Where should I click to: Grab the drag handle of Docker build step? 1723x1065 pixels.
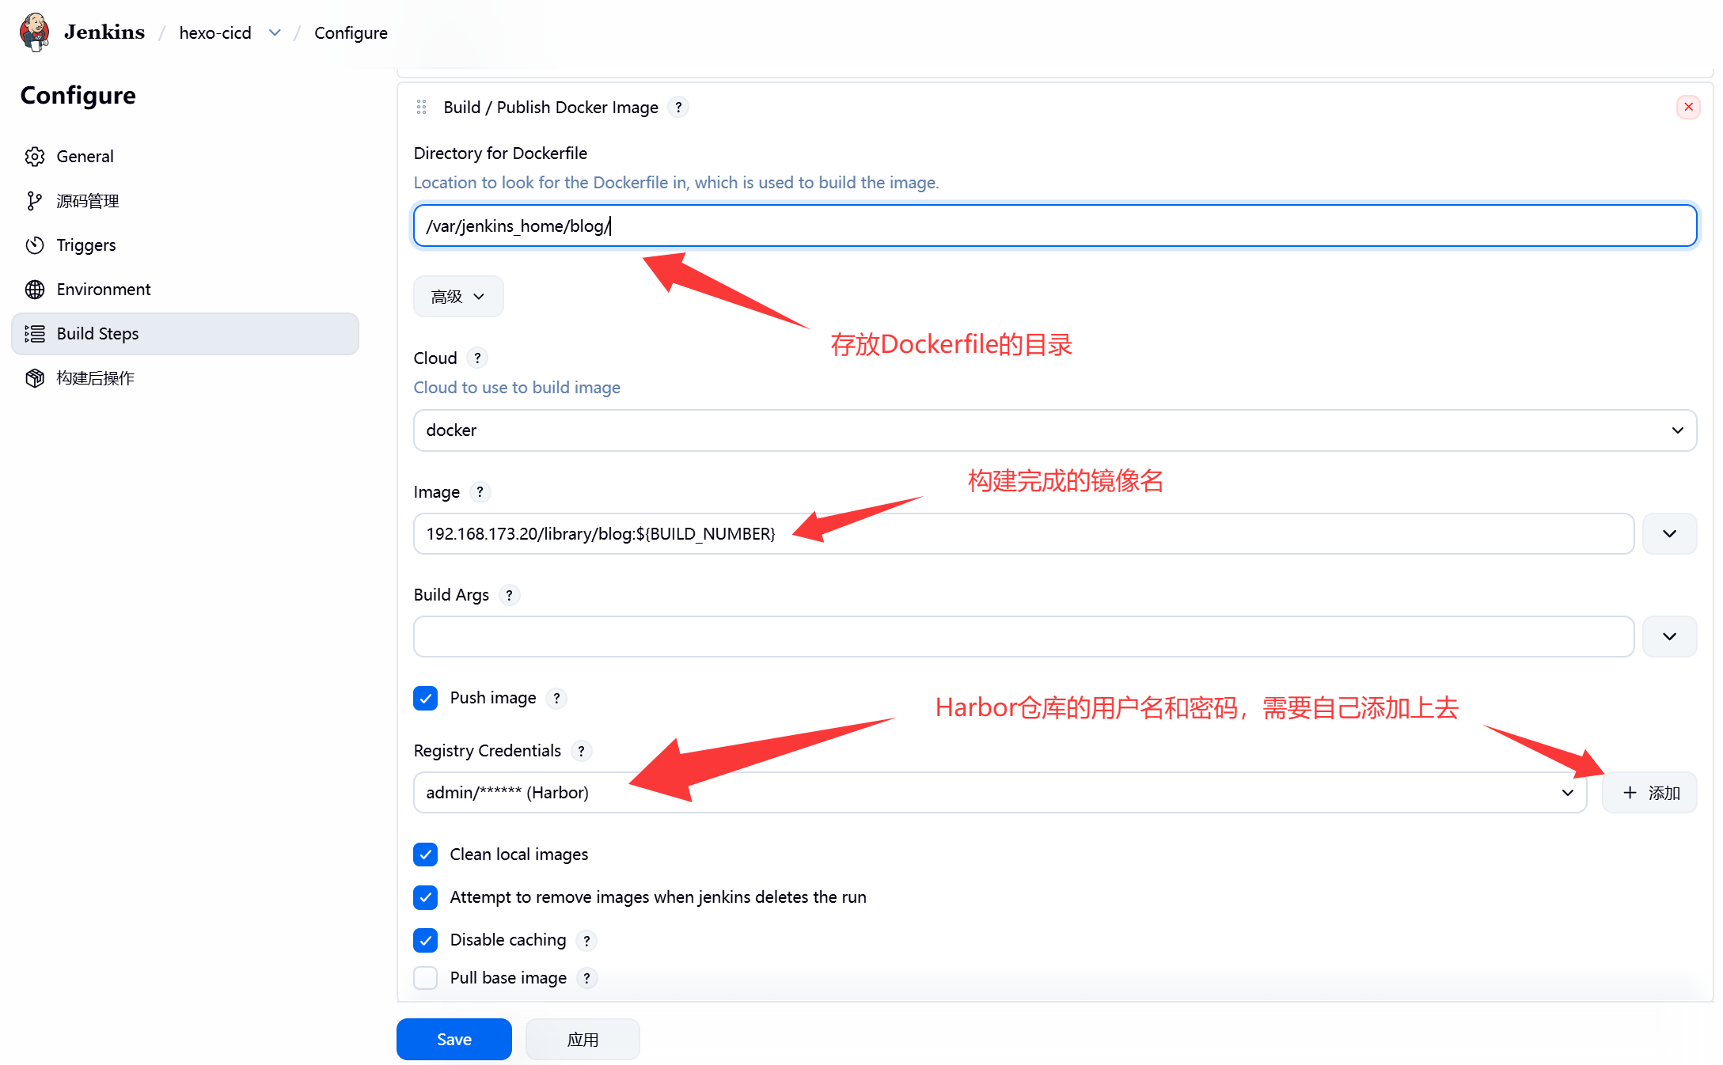pyautogui.click(x=421, y=107)
